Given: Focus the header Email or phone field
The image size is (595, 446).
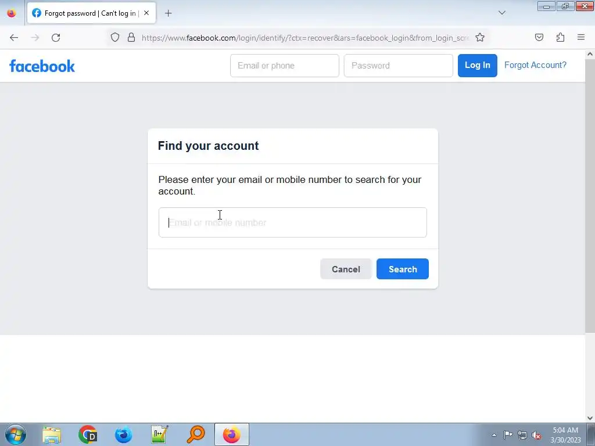Looking at the screenshot, I should click(x=284, y=66).
